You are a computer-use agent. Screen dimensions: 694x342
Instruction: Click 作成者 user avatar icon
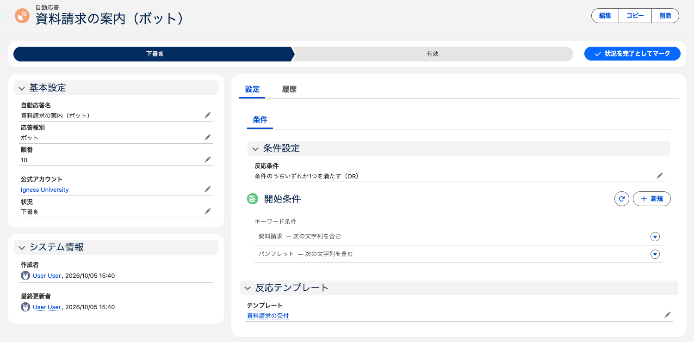click(25, 275)
